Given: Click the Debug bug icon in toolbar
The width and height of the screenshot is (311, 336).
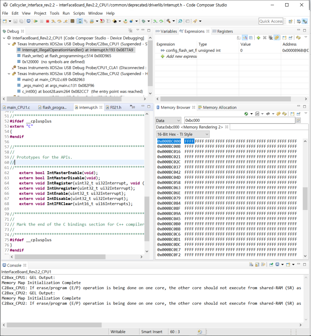Looking at the screenshot, I should [143, 21].
